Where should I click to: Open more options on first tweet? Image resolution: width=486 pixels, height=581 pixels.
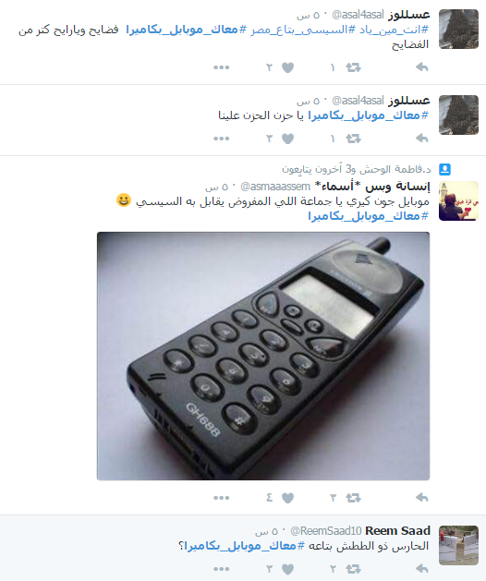tap(222, 67)
